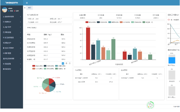Expand the last sidebar menu chevron
This screenshot has height=112, width=180.
click(x=21, y=69)
